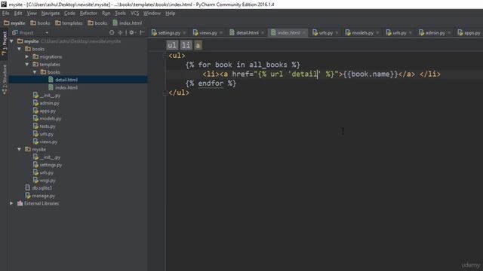Click the index.html icon in navigation bar

click(x=115, y=23)
